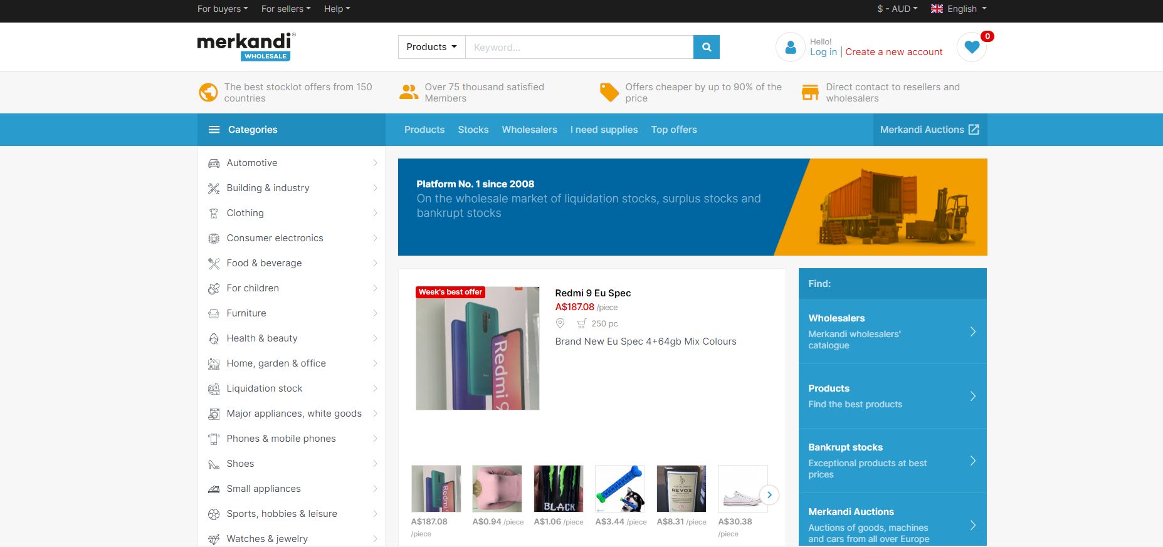Select the white sneaker thumbnail
Screen dimensions: 1163x547
742,489
